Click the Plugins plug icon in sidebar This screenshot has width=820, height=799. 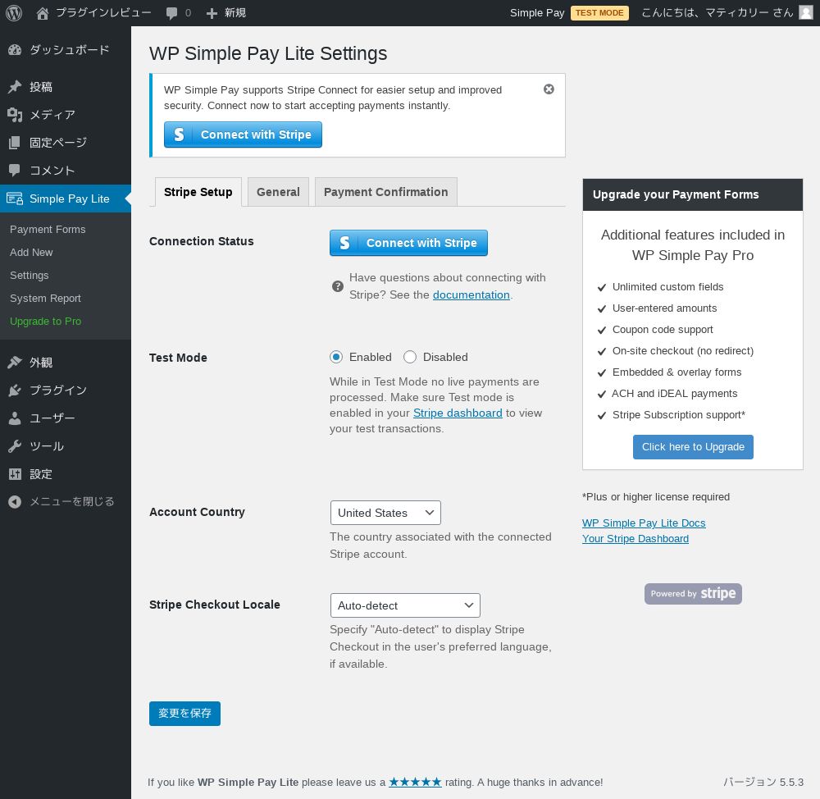click(15, 390)
